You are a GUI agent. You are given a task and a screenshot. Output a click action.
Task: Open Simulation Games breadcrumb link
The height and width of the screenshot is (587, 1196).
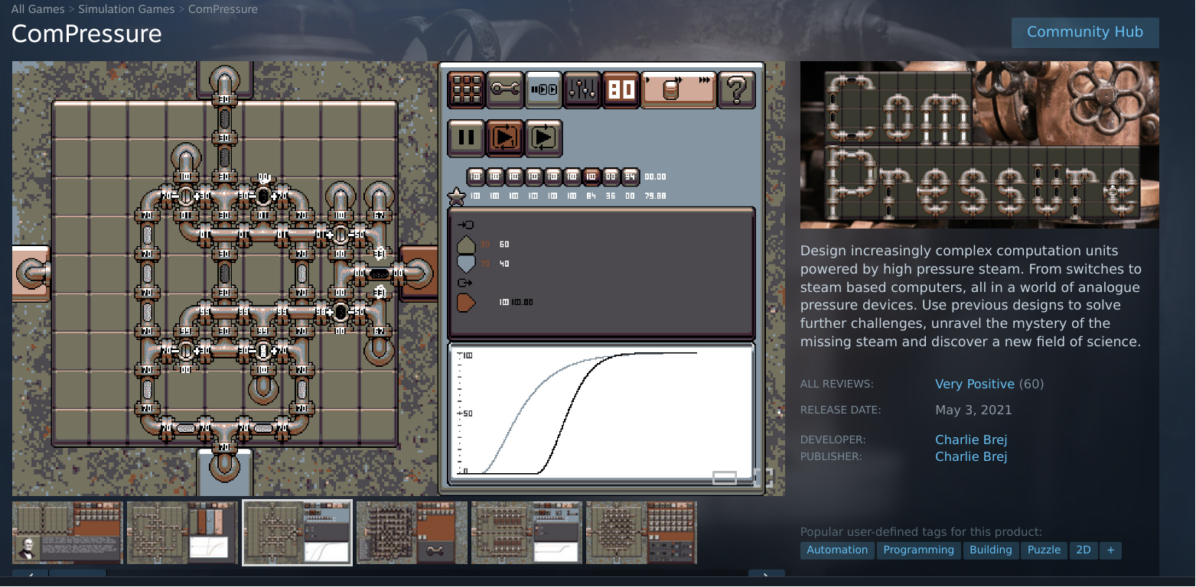[125, 9]
